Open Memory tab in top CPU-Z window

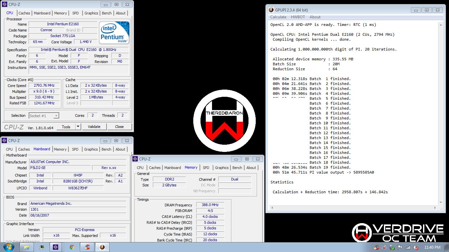(x=60, y=13)
